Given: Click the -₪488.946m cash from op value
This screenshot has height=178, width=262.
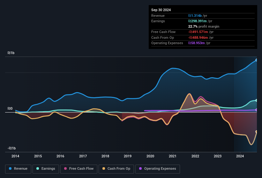Looking at the screenshot, I should (x=198, y=38).
